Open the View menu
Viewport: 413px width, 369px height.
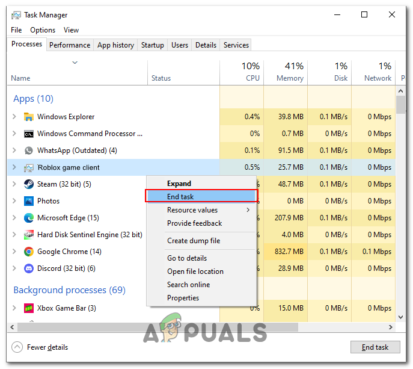tap(71, 30)
